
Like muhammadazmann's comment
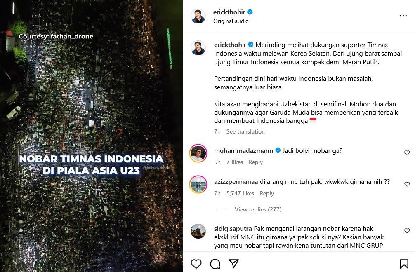click(407, 153)
